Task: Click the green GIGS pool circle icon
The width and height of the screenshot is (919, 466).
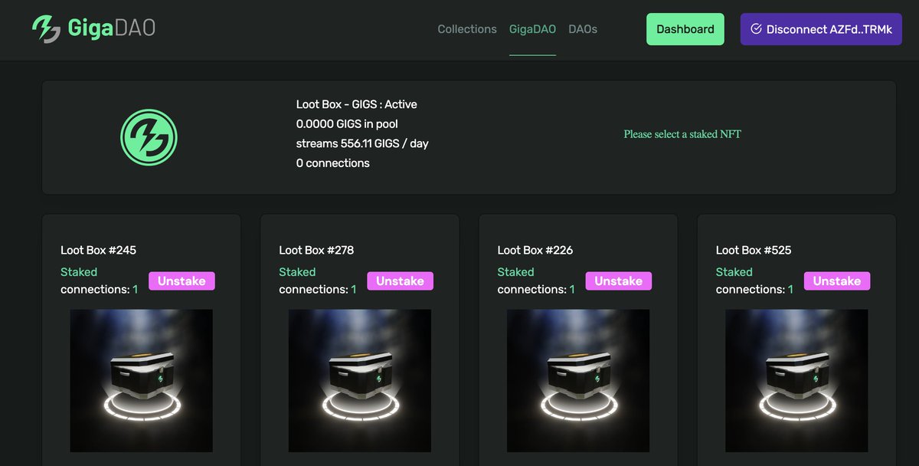Action: click(149, 138)
